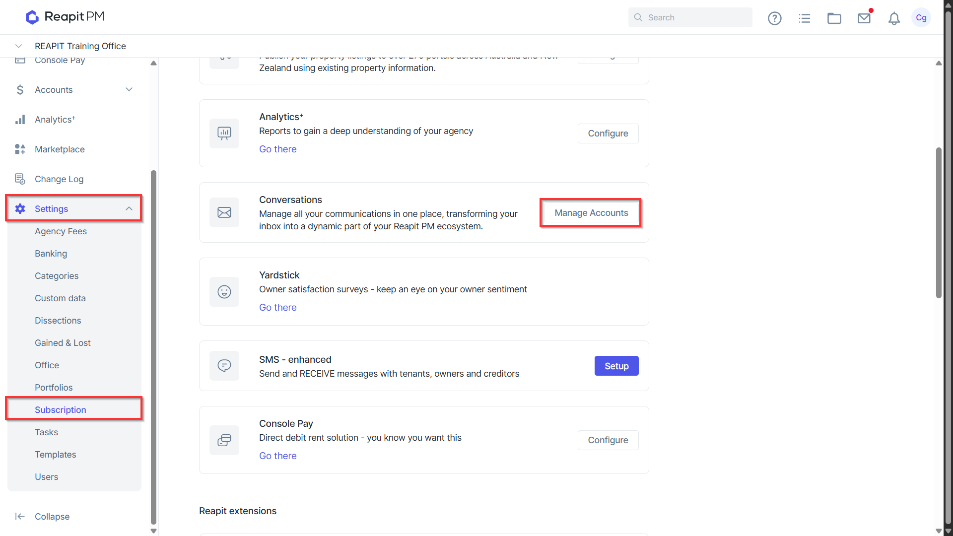Open the Cg user avatar
The image size is (953, 536).
tap(921, 18)
